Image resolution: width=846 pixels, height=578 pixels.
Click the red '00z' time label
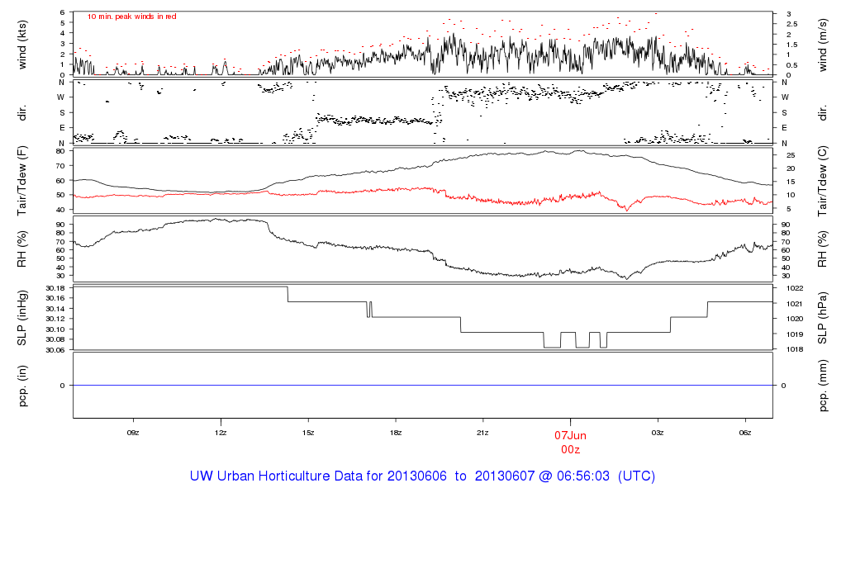click(x=570, y=450)
